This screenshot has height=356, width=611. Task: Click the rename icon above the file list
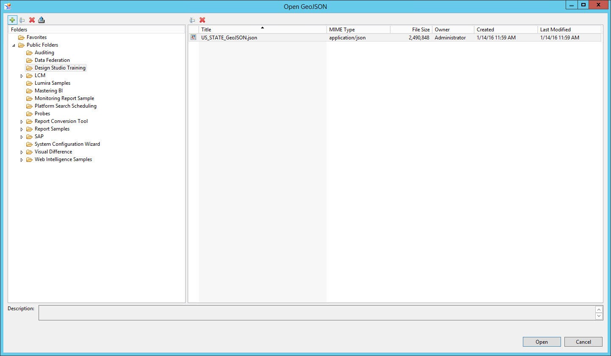tap(192, 20)
